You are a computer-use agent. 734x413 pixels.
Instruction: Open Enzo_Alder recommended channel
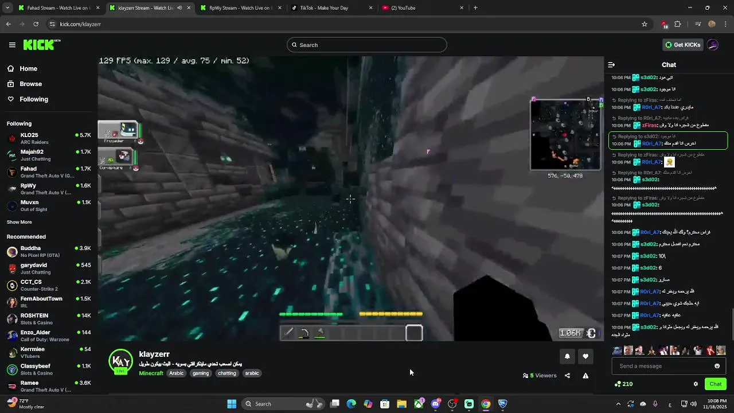(x=49, y=336)
